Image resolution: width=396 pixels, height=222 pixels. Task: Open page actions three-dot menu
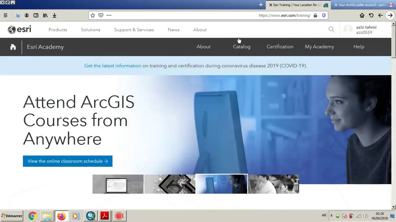(109, 15)
